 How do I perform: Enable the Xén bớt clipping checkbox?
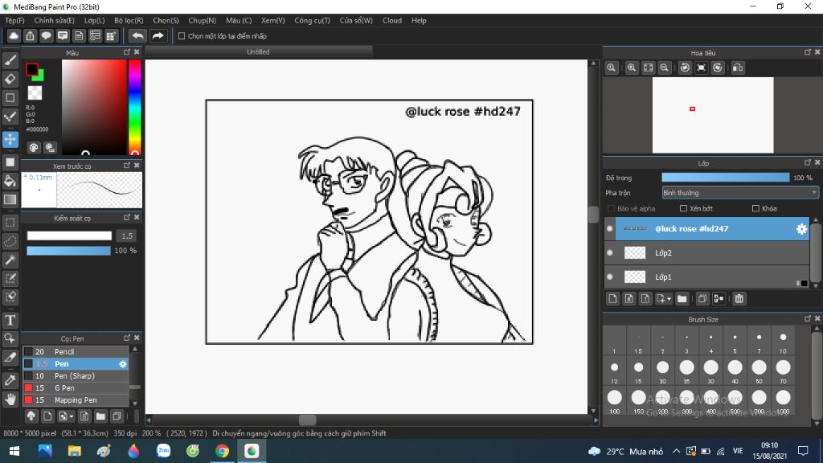point(684,209)
